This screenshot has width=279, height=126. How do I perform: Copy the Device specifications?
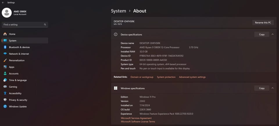tap(262, 34)
